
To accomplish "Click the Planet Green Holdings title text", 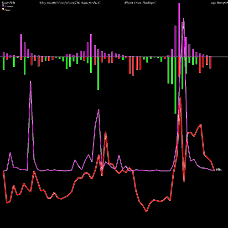I will point(140,3).
